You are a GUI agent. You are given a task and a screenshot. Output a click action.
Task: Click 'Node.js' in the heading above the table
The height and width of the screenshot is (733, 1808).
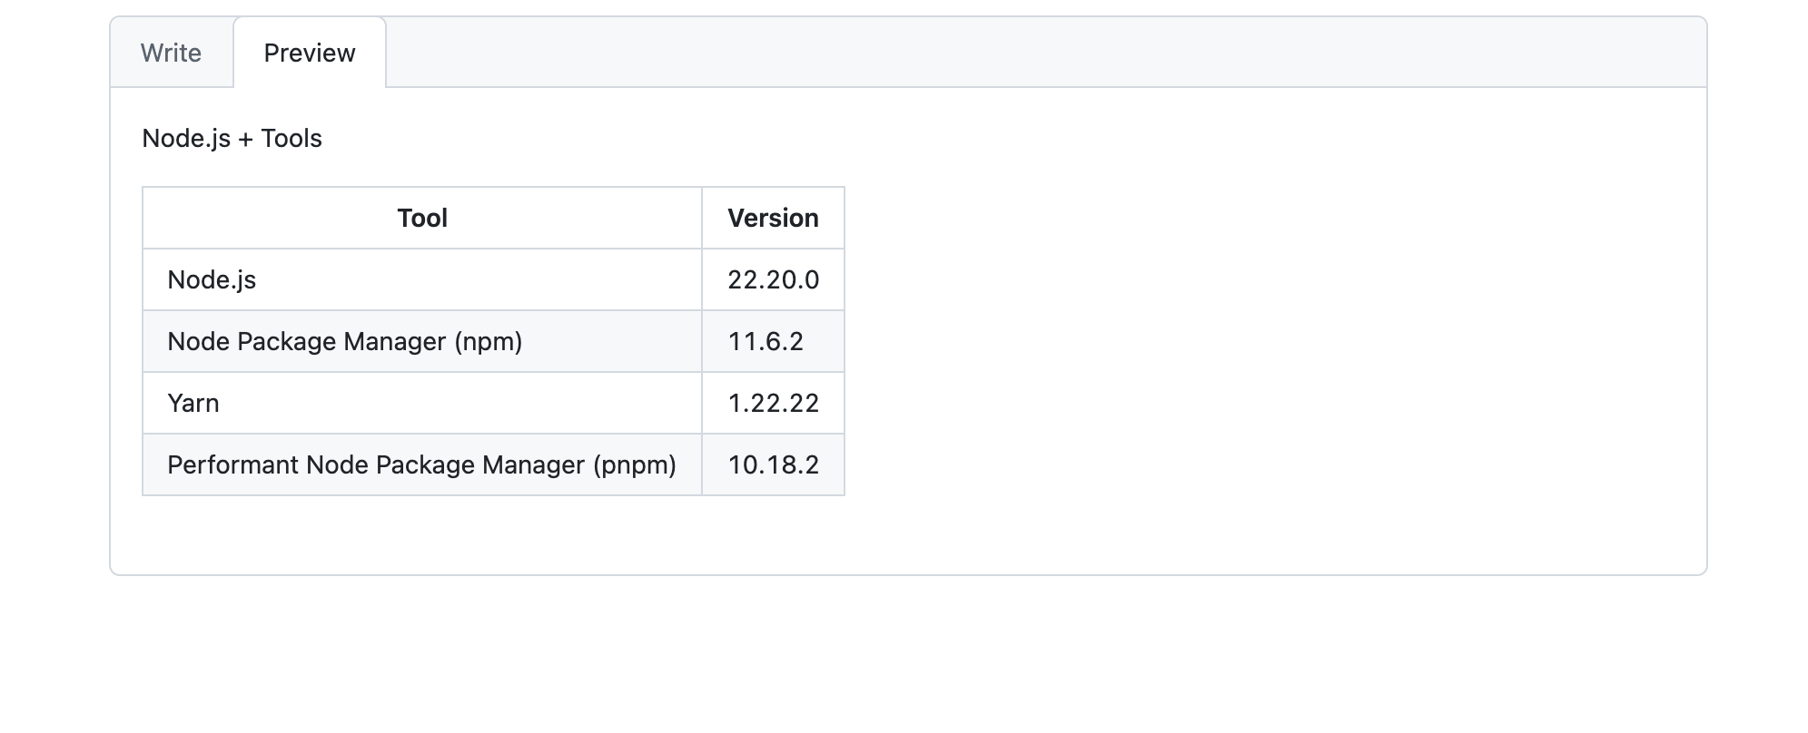click(186, 139)
